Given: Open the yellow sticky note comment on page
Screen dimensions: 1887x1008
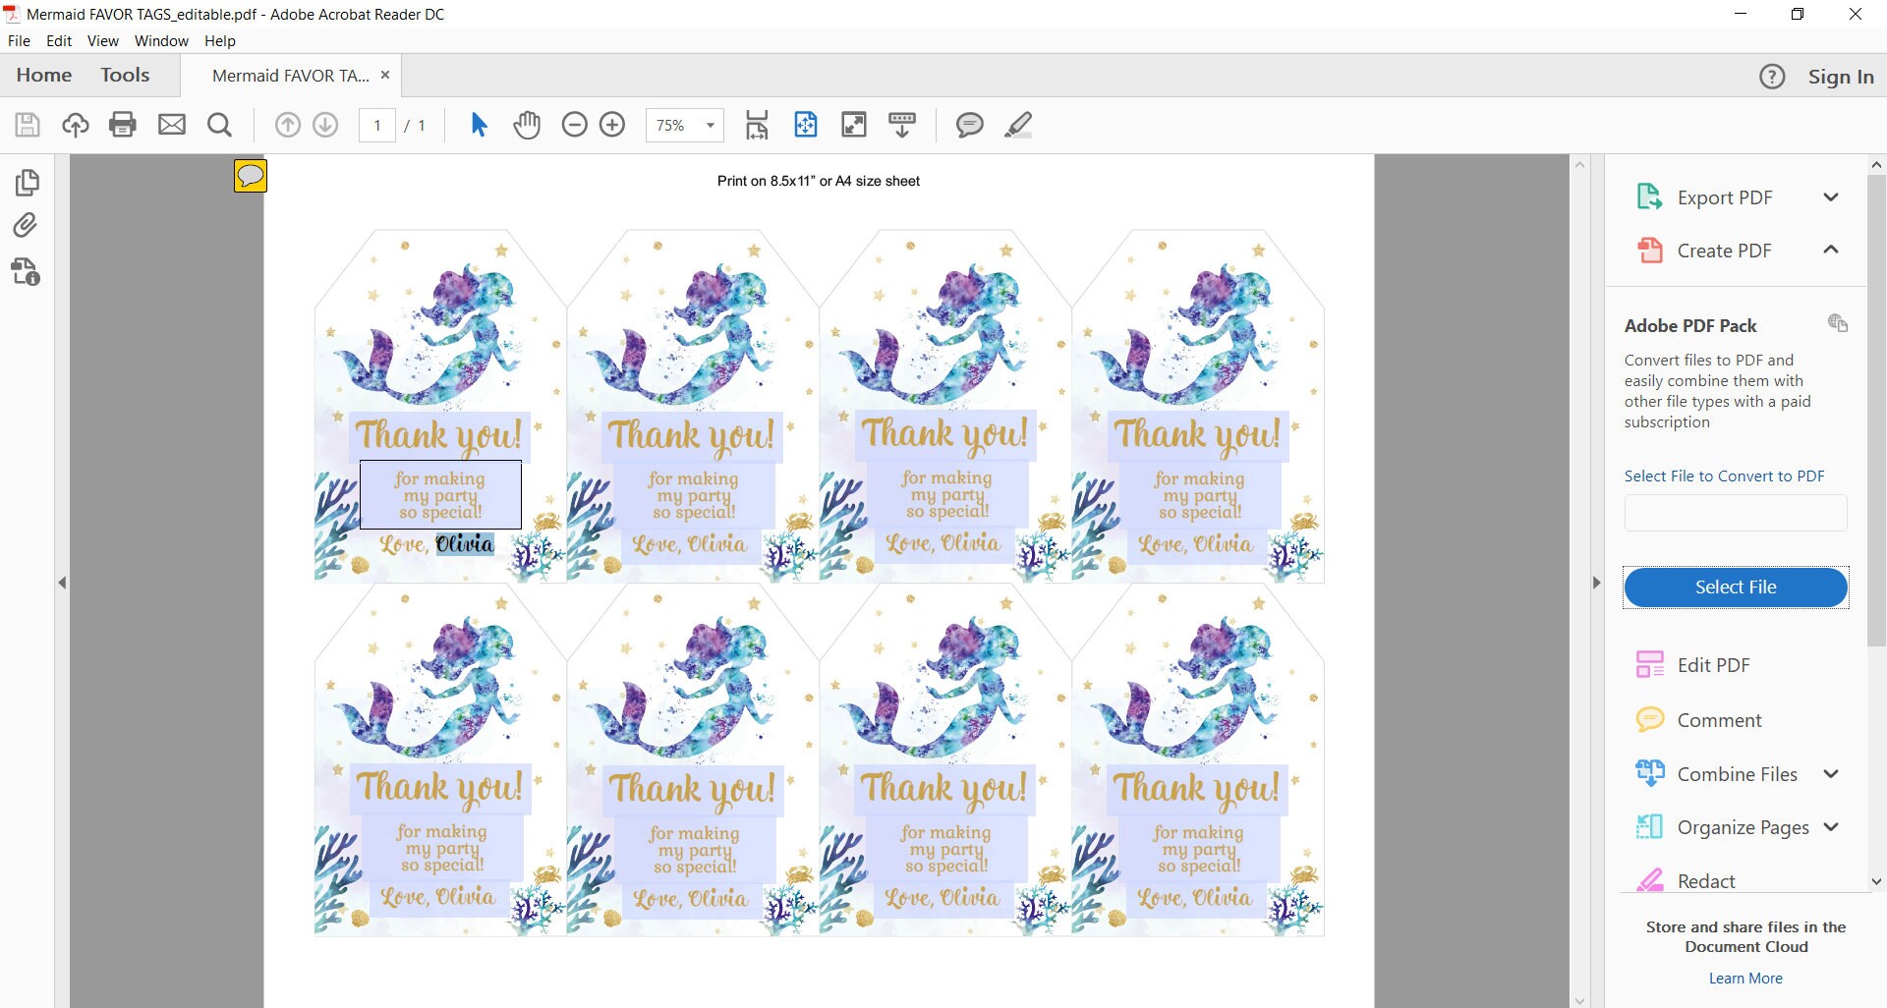Looking at the screenshot, I should (250, 175).
